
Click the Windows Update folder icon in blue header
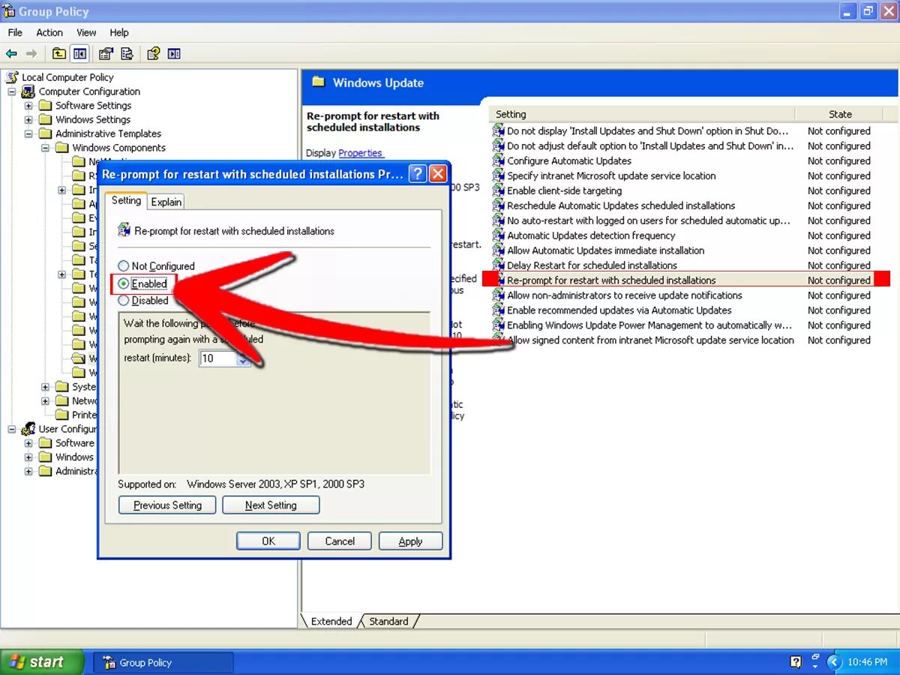click(318, 82)
